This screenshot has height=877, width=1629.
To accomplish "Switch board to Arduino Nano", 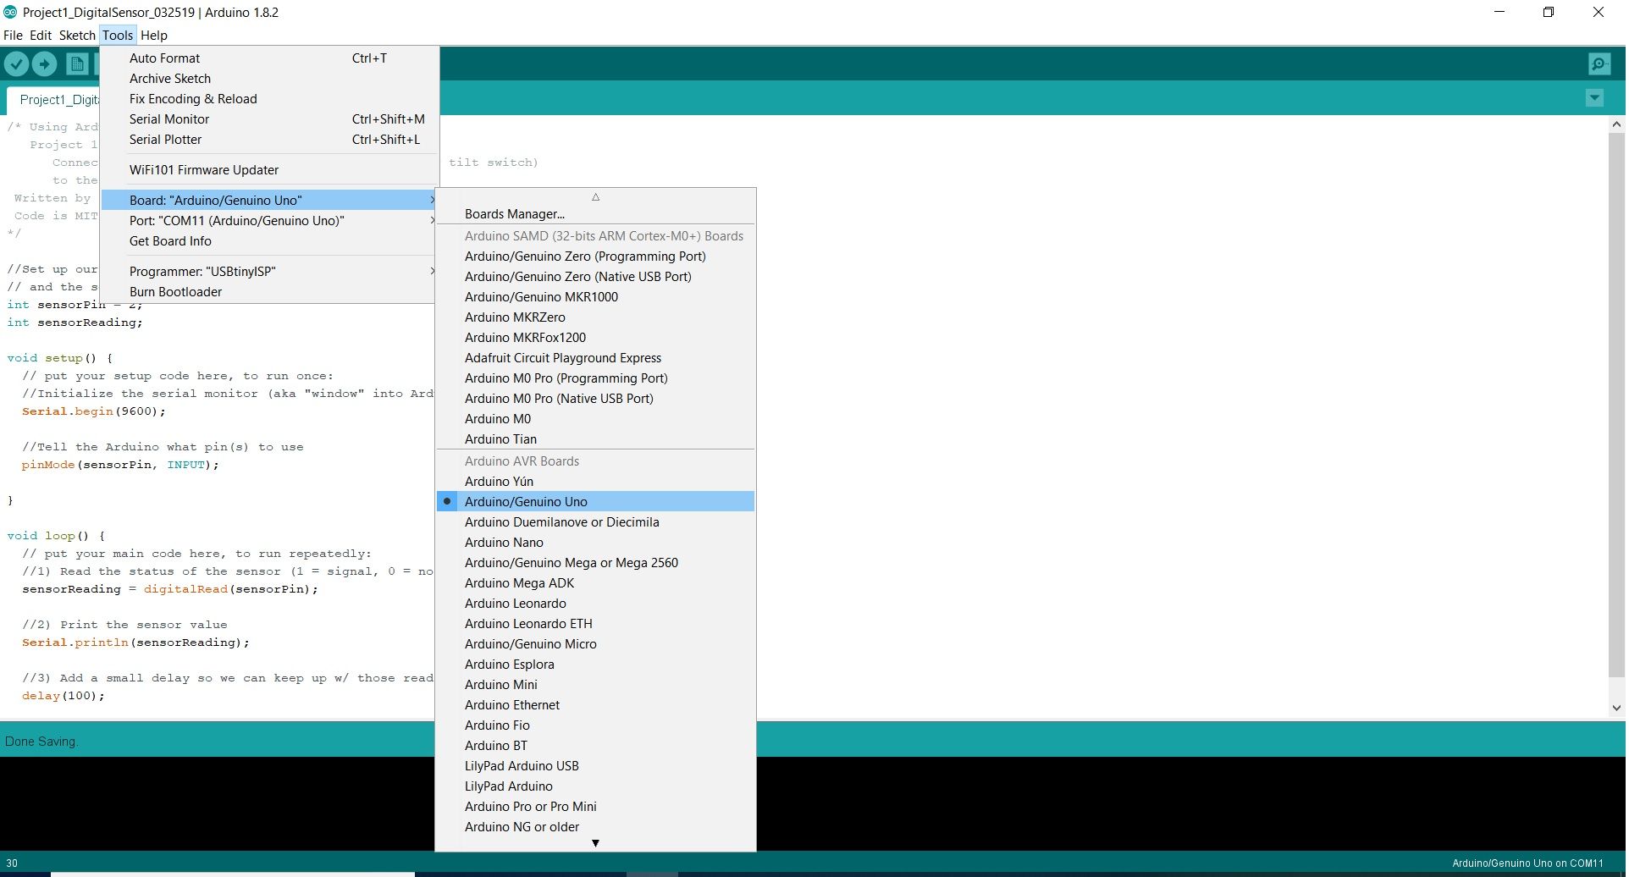I will pyautogui.click(x=503, y=542).
